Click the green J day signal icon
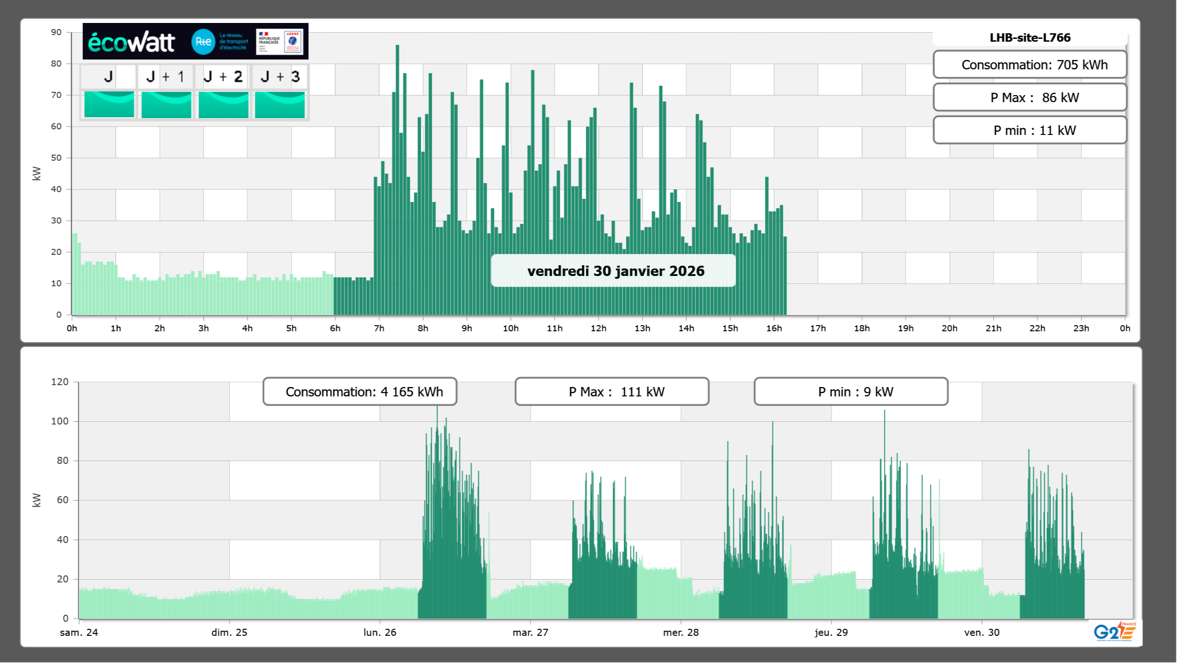The width and height of the screenshot is (1177, 663). click(x=109, y=104)
